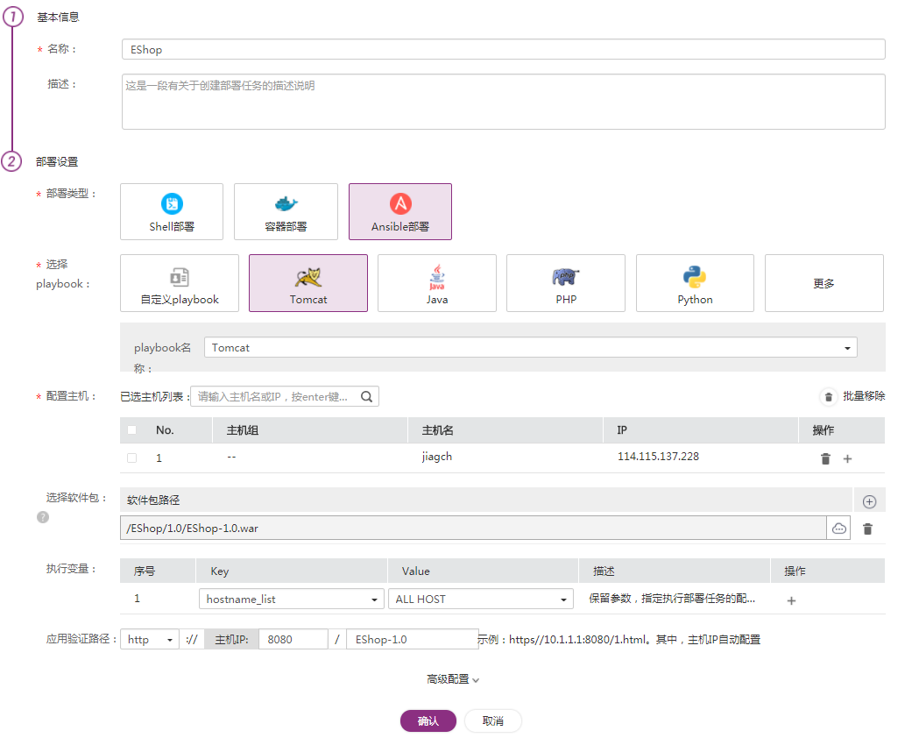Image resolution: width=919 pixels, height=738 pixels.
Task: Click the host search magnifier icon
Action: pos(367,397)
